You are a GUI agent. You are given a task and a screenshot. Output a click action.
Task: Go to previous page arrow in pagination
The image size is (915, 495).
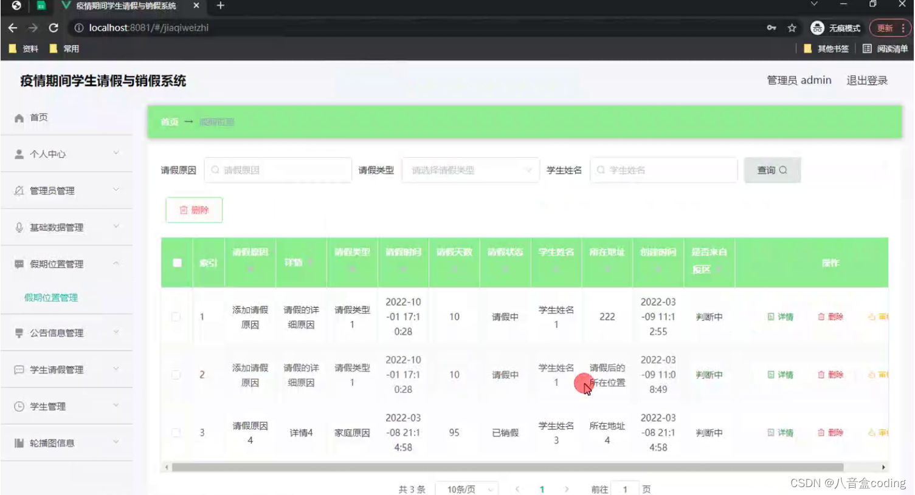517,489
